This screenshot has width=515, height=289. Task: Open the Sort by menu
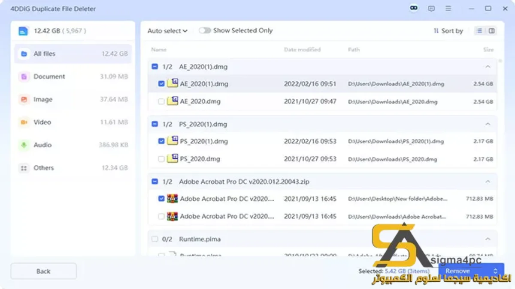coord(448,31)
